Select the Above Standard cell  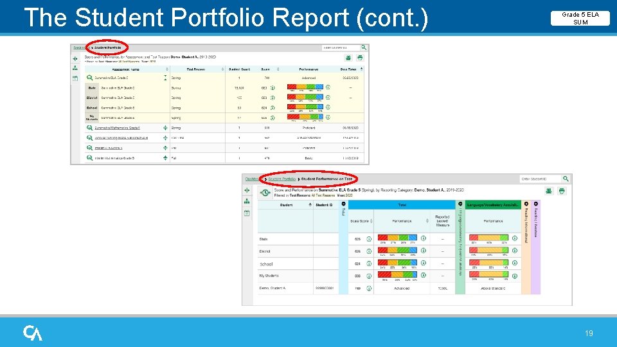click(x=493, y=289)
